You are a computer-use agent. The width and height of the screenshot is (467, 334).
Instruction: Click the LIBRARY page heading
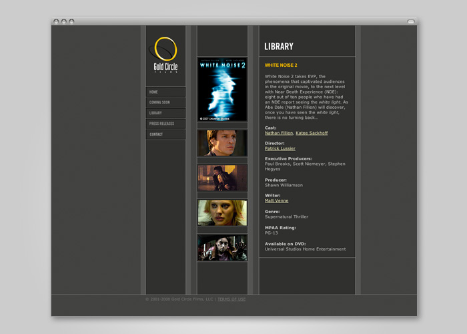tap(279, 46)
